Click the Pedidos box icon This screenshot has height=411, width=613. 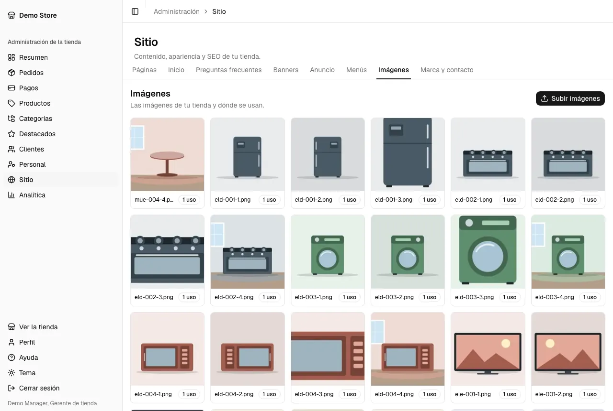[x=11, y=73]
